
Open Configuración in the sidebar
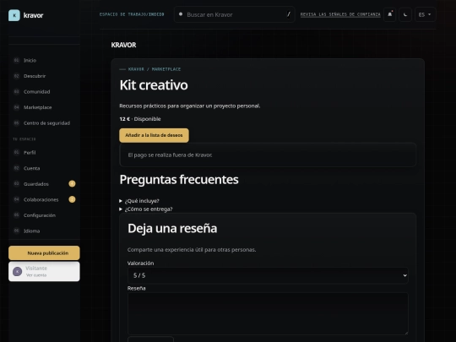(44, 215)
